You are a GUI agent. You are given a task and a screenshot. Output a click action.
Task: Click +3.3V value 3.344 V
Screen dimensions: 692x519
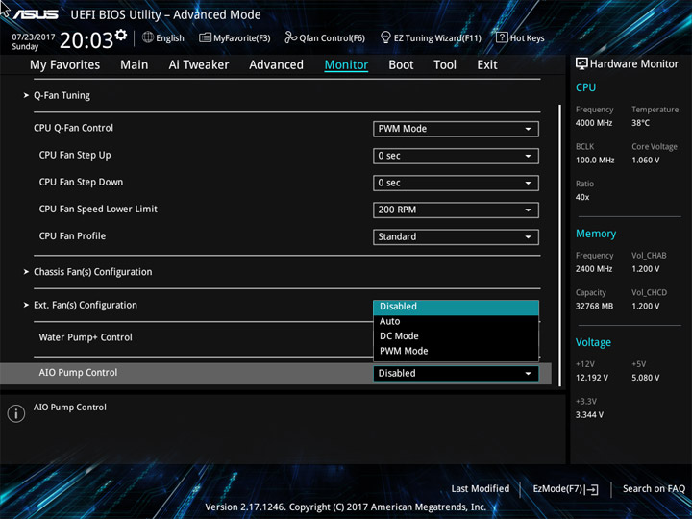pos(589,415)
